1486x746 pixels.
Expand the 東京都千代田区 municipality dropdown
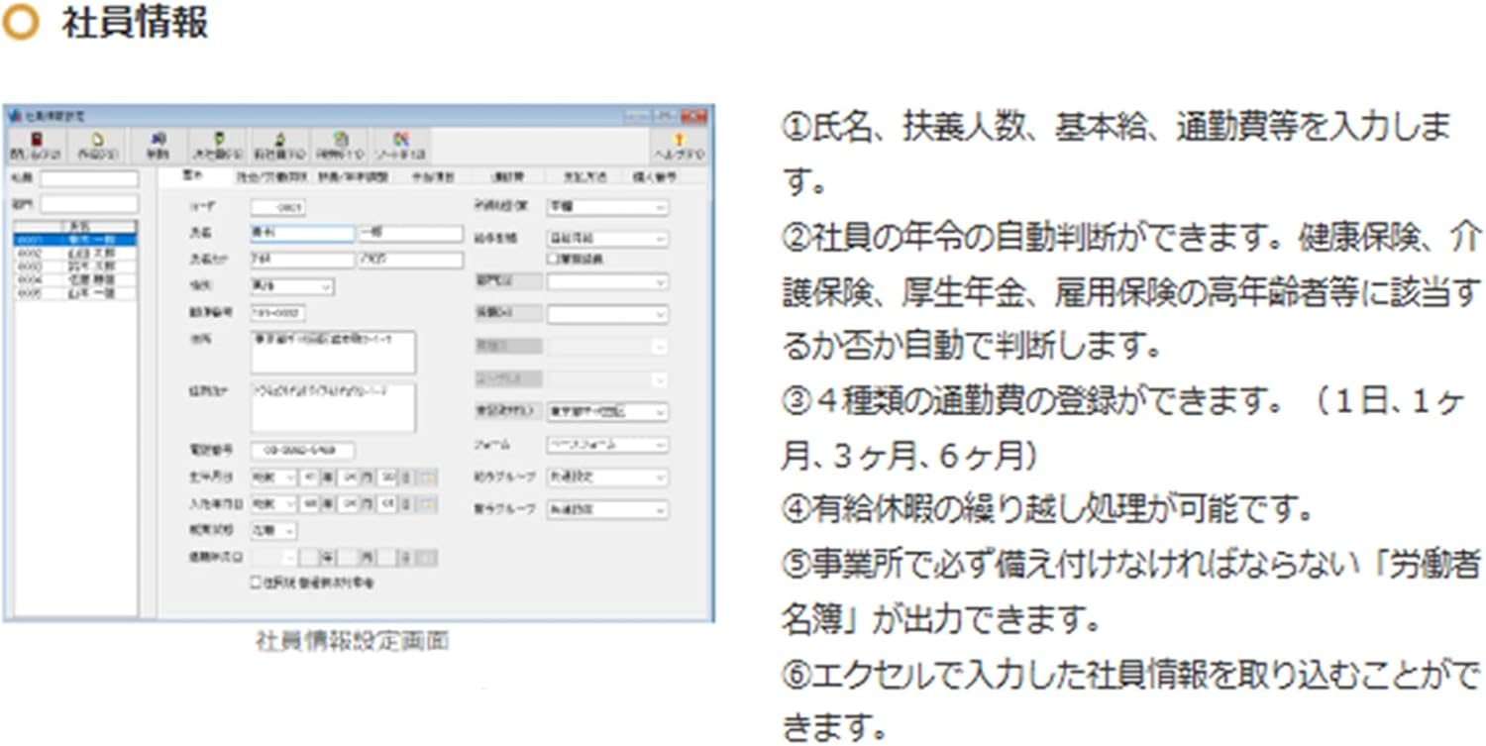(x=607, y=411)
